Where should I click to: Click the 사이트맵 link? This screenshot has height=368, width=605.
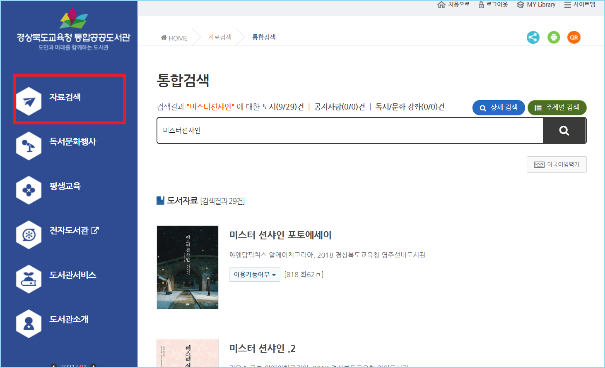point(584,5)
